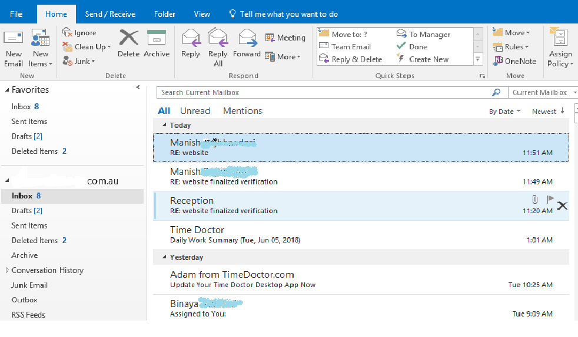Run the Done quick step
This screenshot has width=578, height=337.
coord(412,46)
